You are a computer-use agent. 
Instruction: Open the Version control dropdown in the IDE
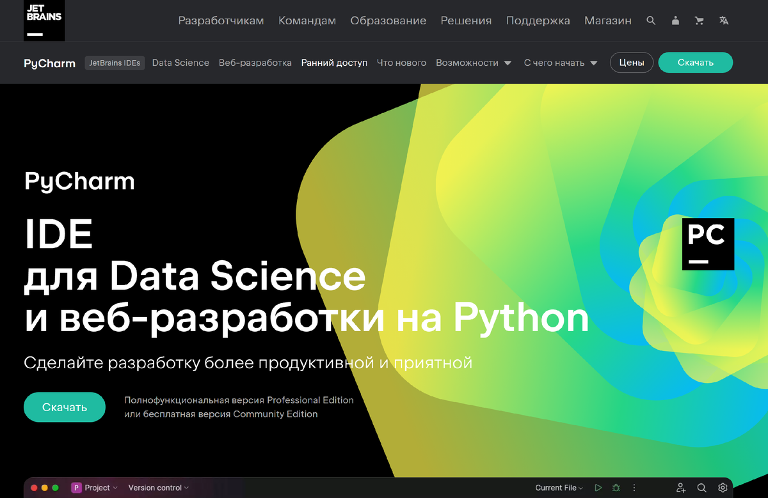[157, 487]
